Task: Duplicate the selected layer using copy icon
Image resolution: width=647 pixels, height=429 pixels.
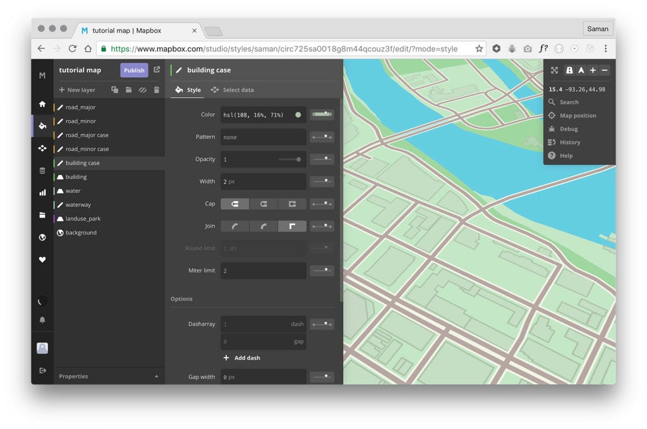Action: pyautogui.click(x=116, y=89)
